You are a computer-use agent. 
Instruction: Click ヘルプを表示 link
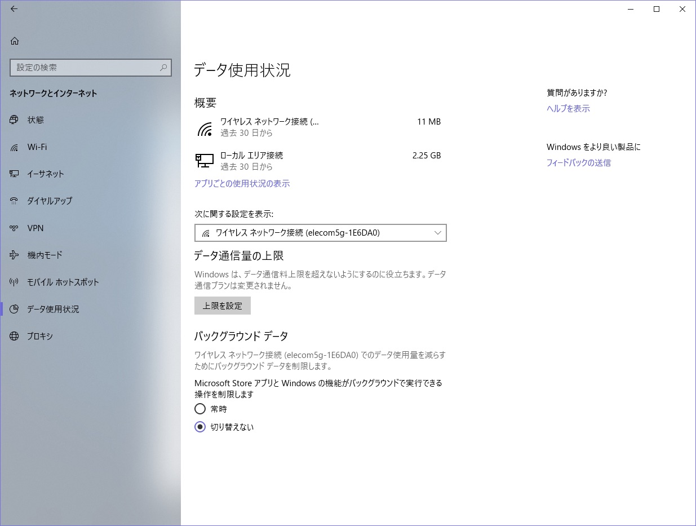coord(568,109)
